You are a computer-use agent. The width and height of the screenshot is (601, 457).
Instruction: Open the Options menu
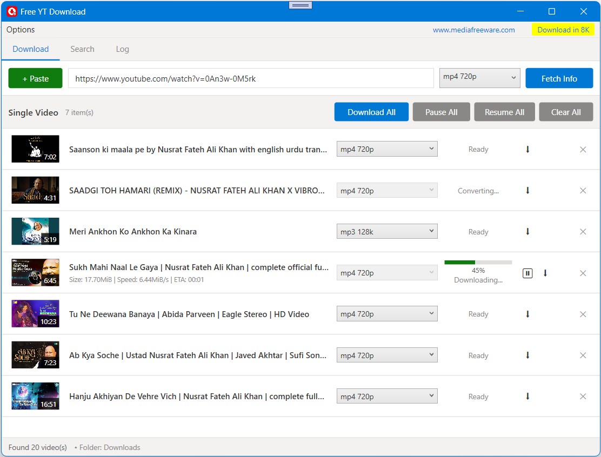tap(20, 30)
